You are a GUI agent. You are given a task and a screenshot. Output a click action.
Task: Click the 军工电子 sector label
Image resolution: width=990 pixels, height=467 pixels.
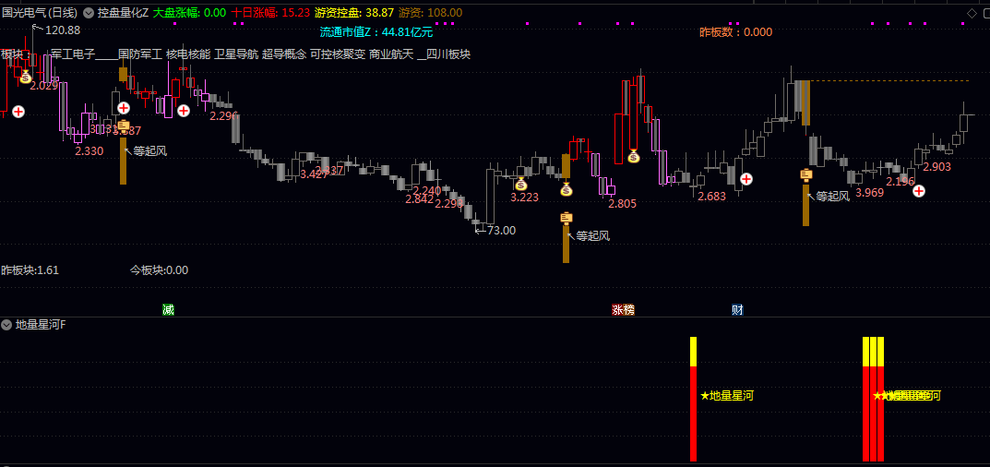(73, 54)
